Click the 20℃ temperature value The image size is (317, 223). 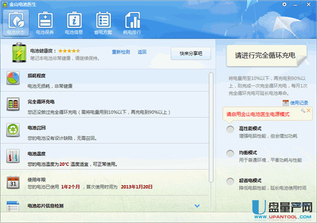point(64,164)
